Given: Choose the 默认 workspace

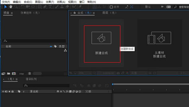Looking at the screenshot, I should 148,7.
